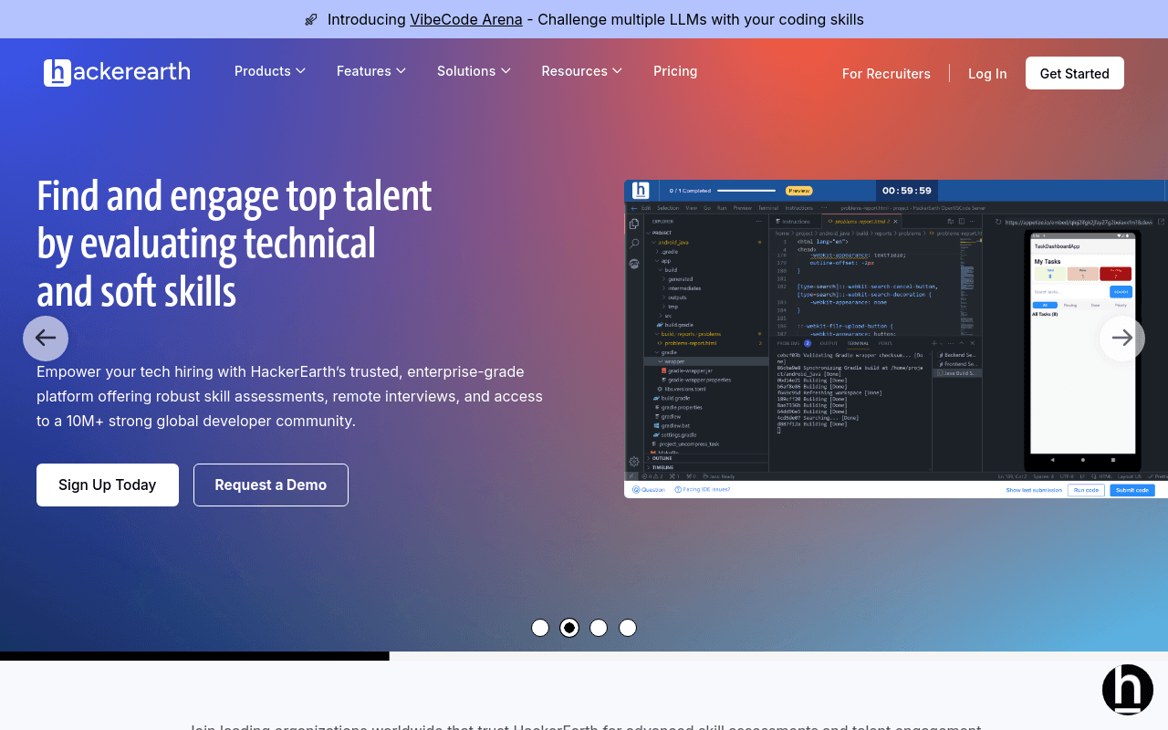This screenshot has height=730, width=1168.
Task: Go to previous carousel slide arrow
Action: (46, 339)
